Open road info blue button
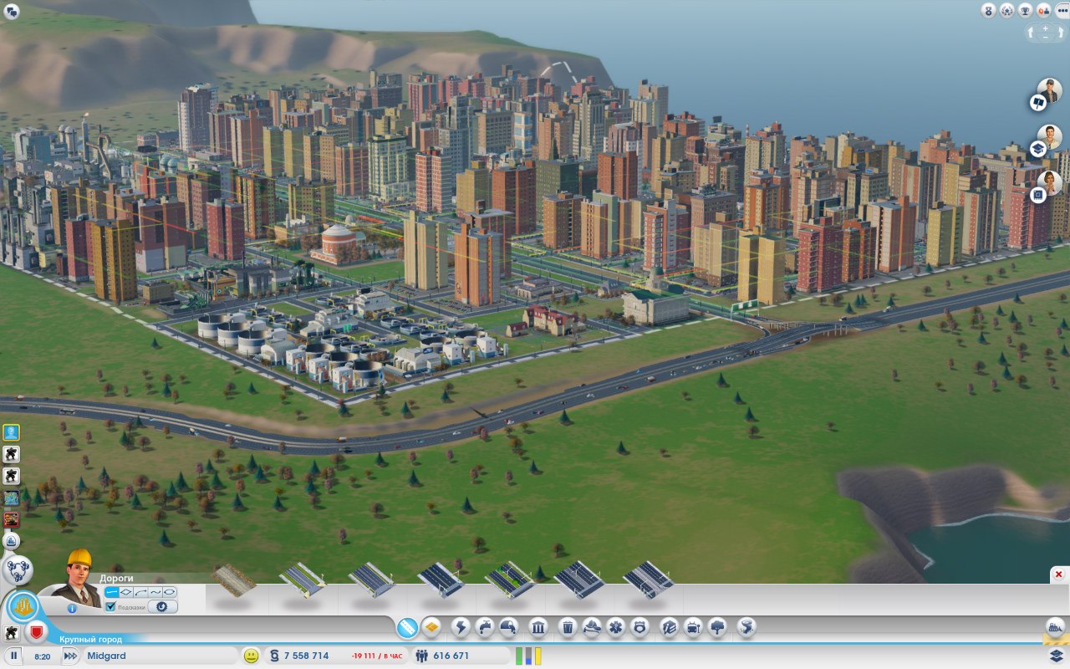This screenshot has height=669, width=1070. [72, 609]
